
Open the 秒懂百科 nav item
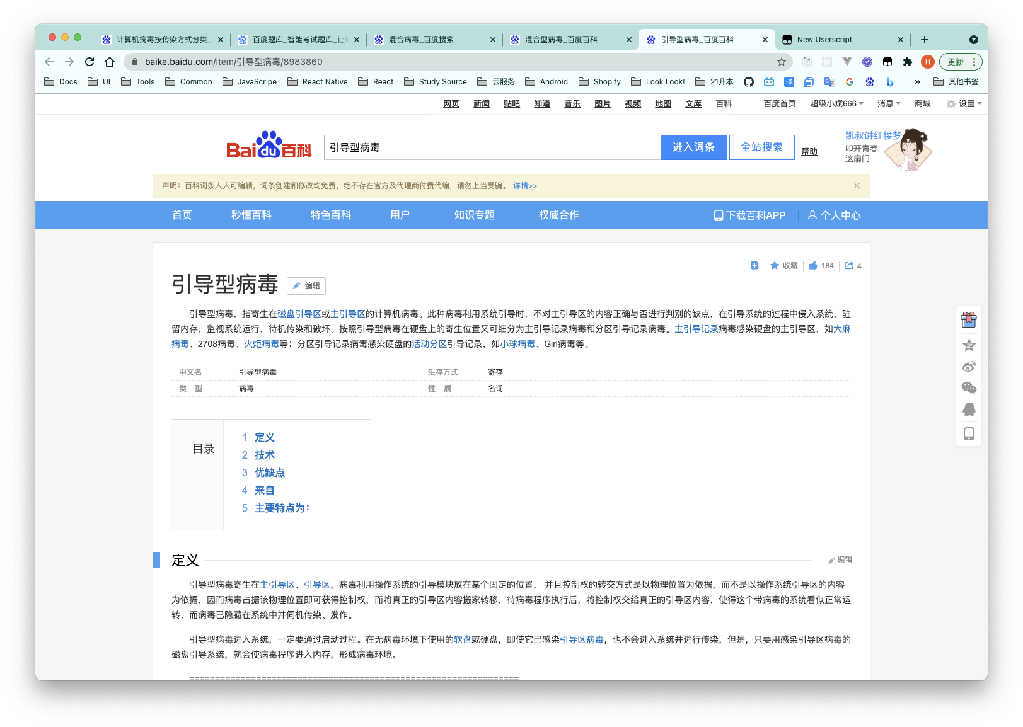(x=251, y=215)
